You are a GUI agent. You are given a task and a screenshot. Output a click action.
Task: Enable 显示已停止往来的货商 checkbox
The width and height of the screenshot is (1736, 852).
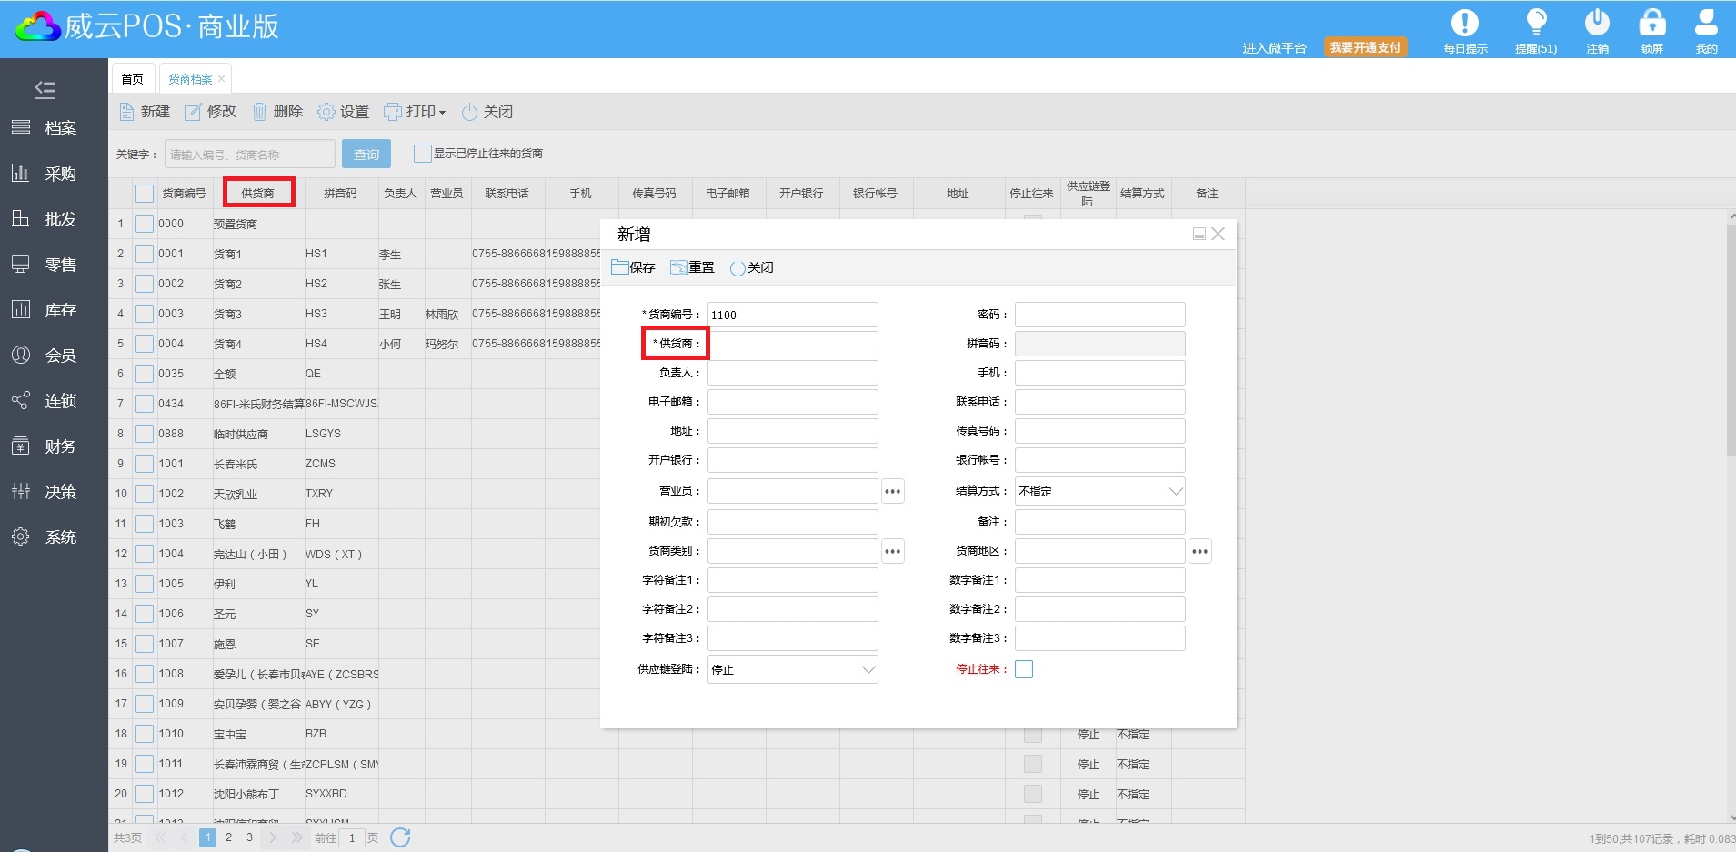click(422, 154)
